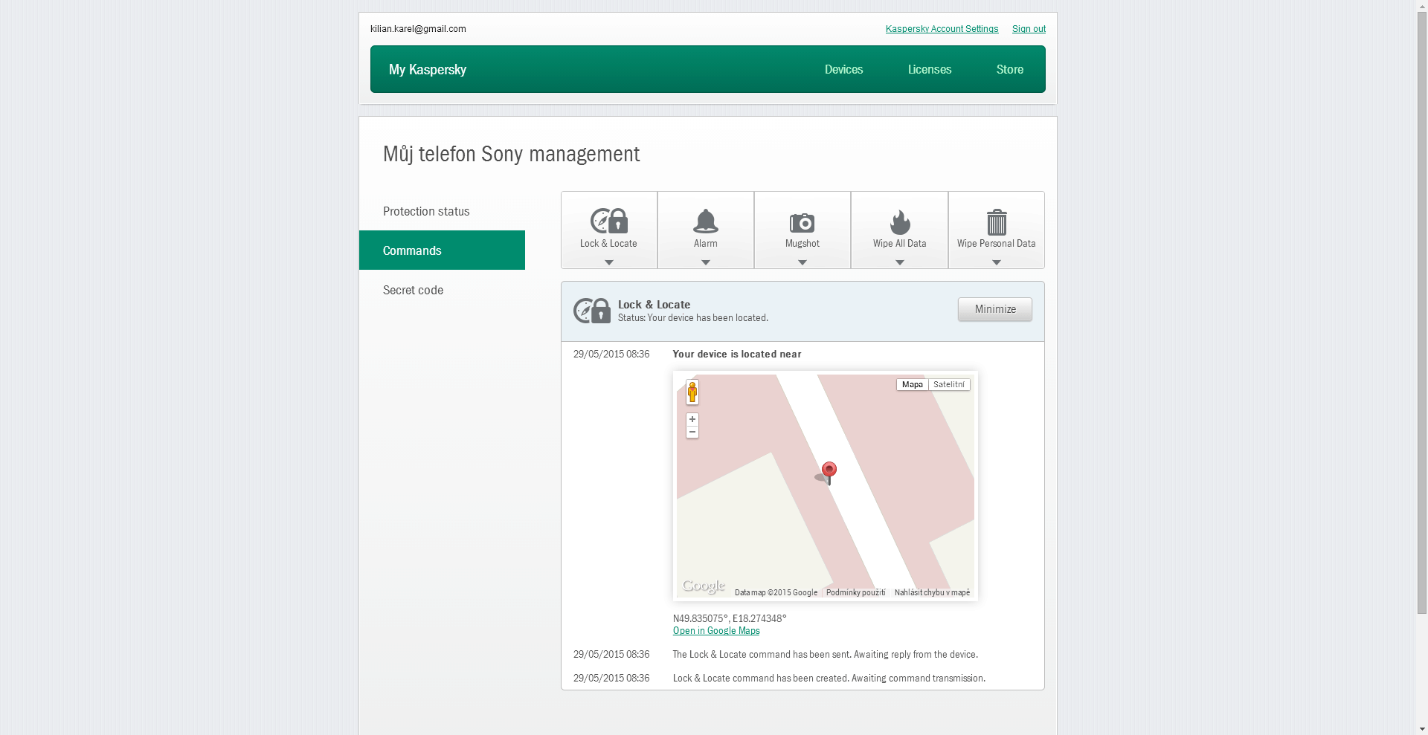Screen dimensions: 1428x735
Task: Click Nahlásit chybu v mapě link
Action: pos(932,592)
